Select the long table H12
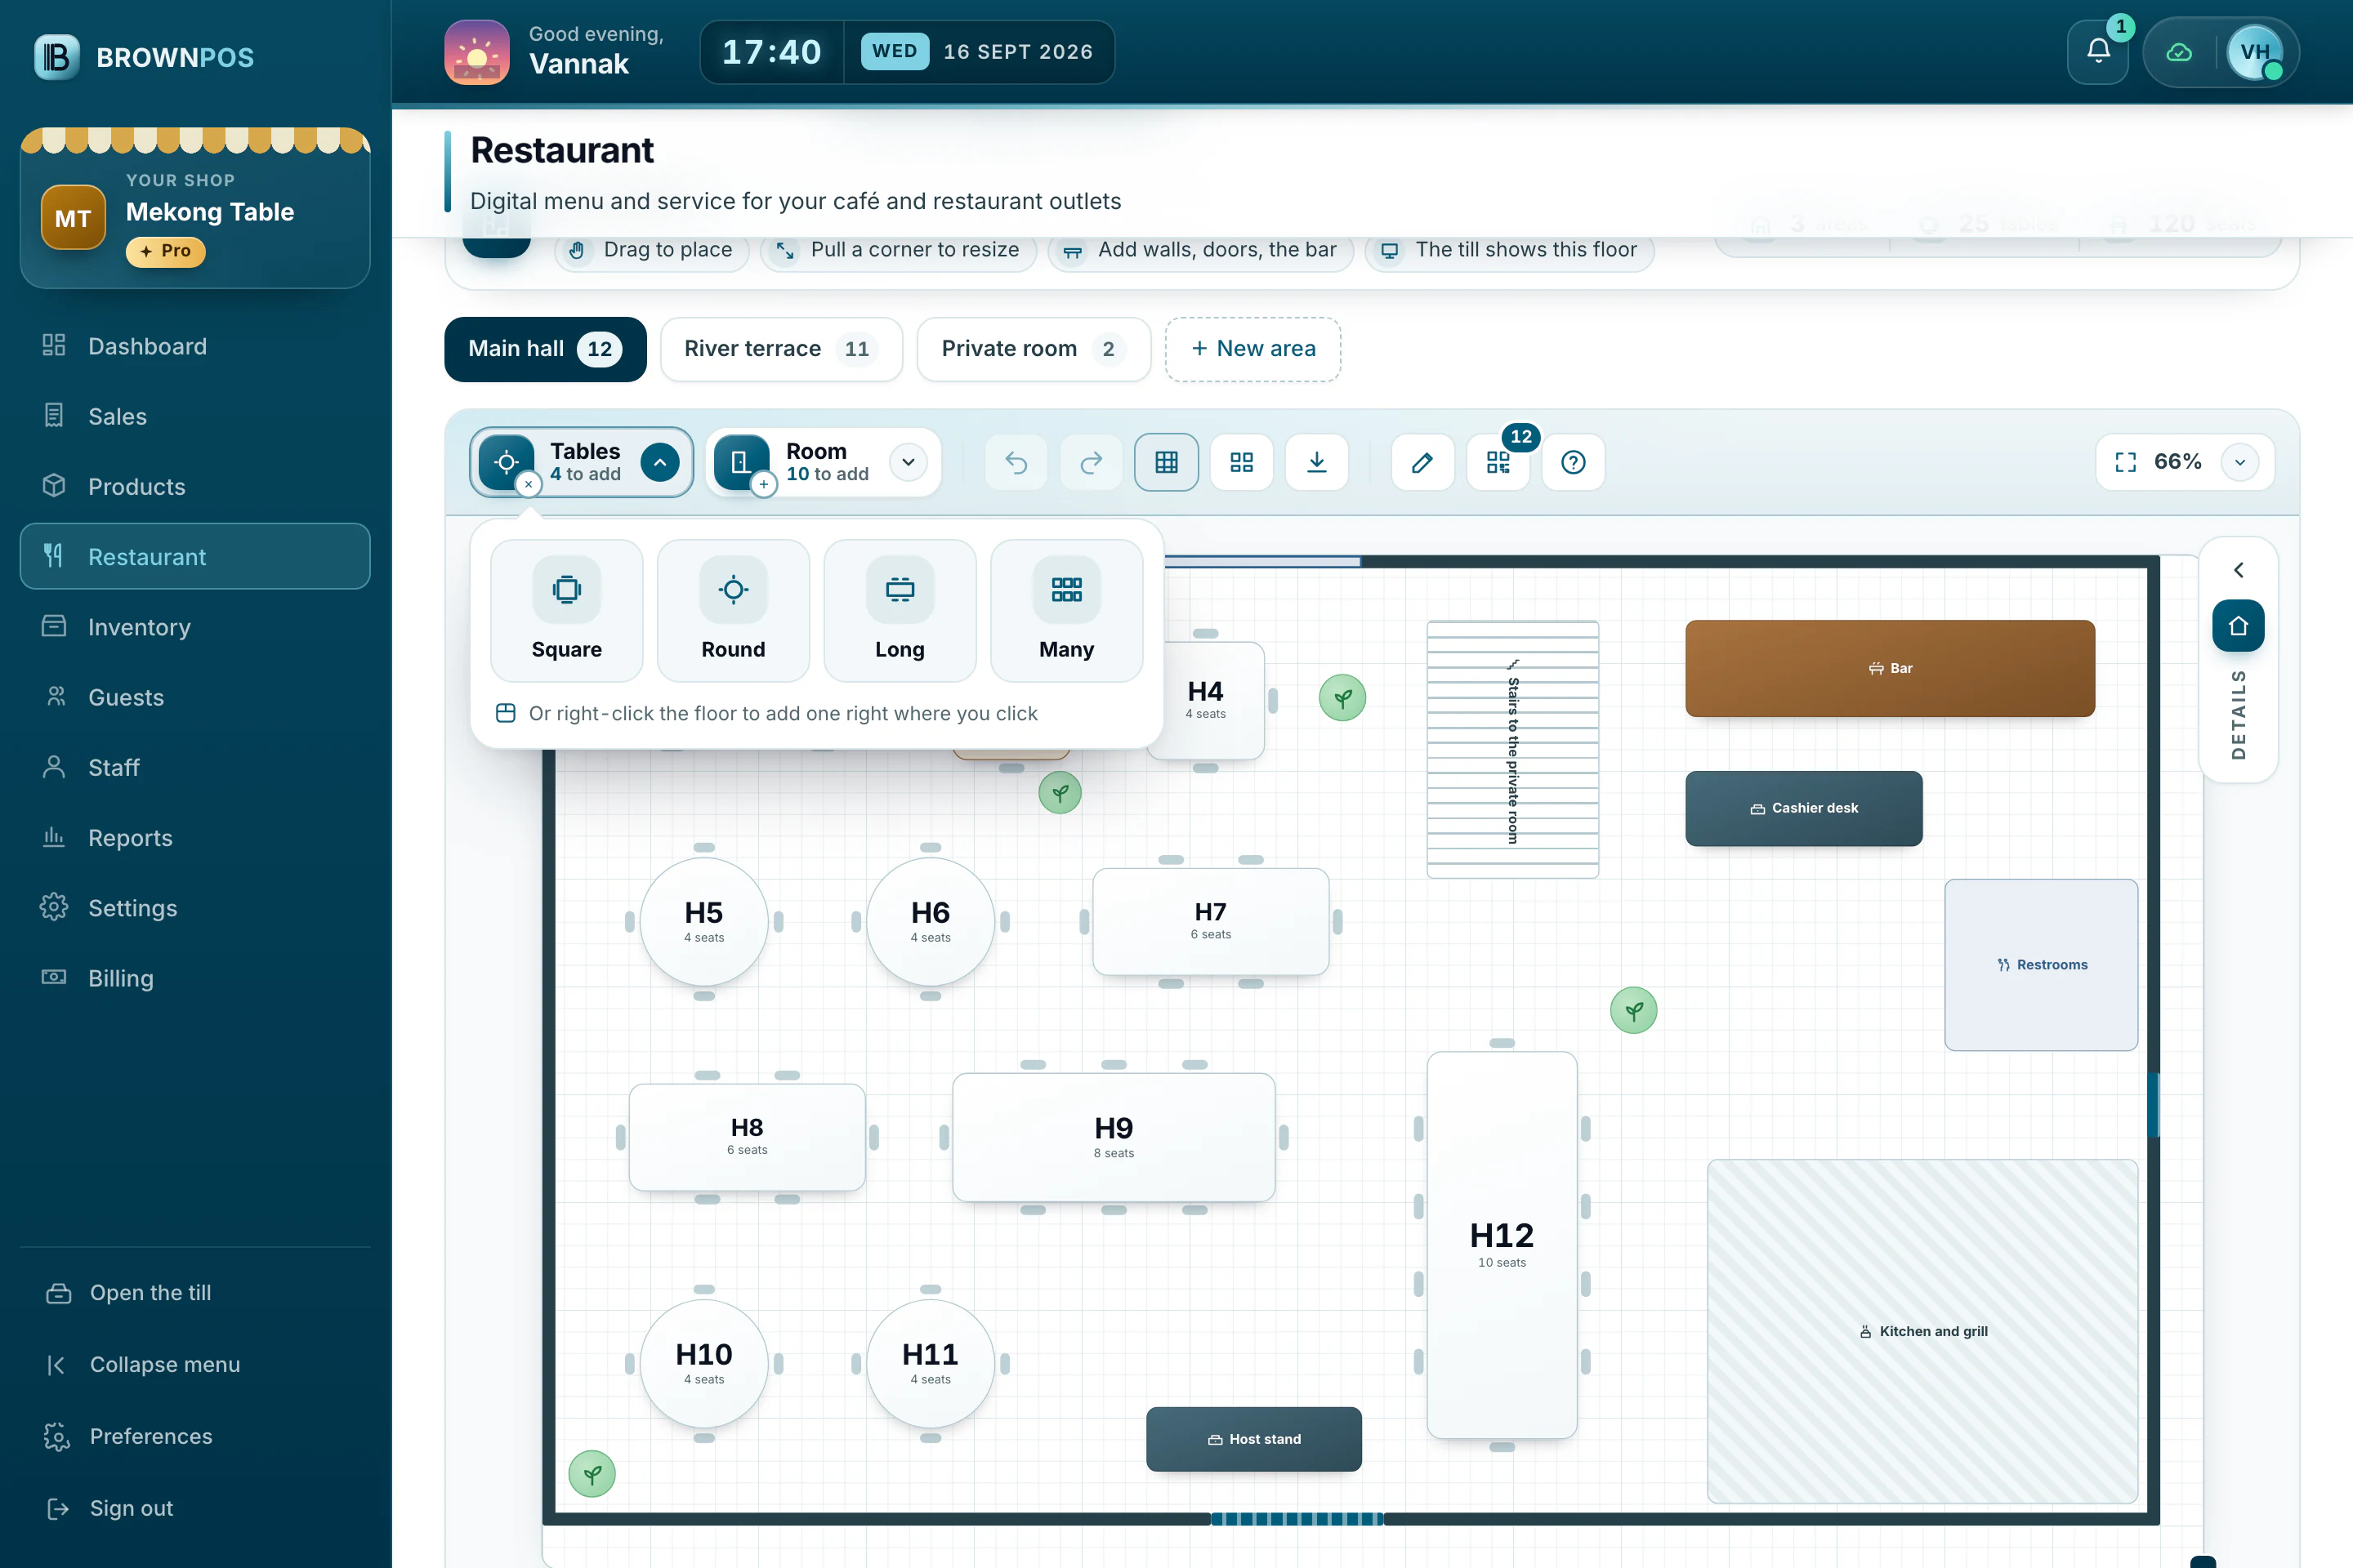The image size is (2353, 1568). (x=1502, y=1245)
